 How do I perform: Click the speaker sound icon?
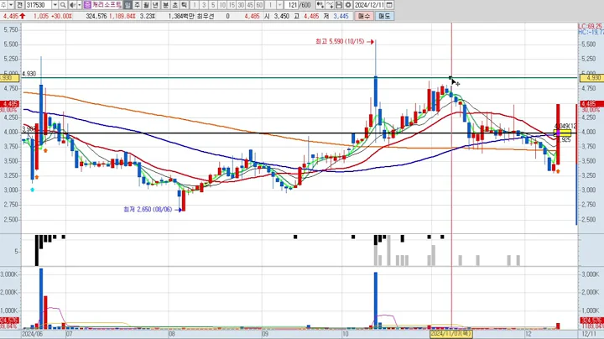[72, 5]
